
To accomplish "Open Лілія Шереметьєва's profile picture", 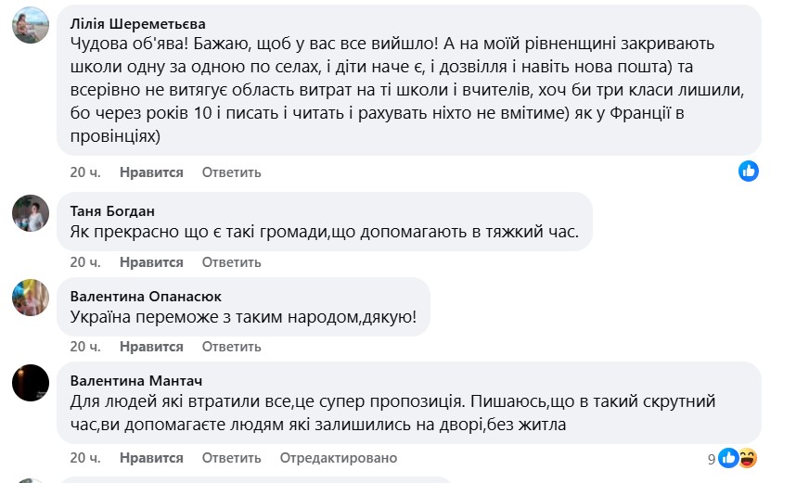I will (x=31, y=25).
